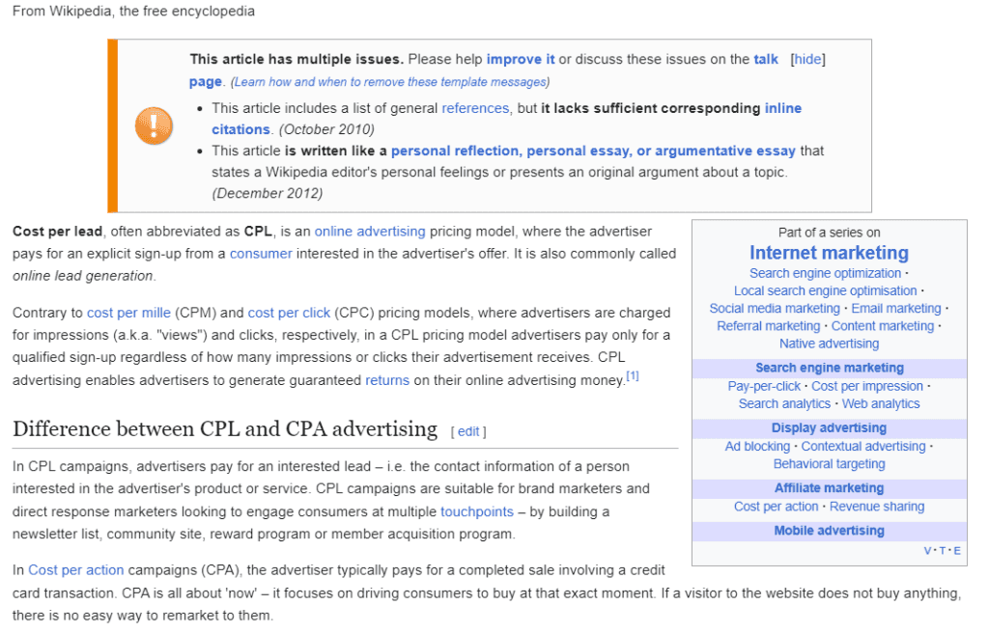The image size is (989, 633).
Task: Click the orange warning exclamation icon
Action: point(154,125)
